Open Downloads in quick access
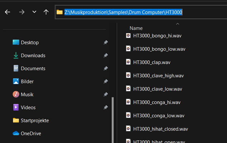227x143 pixels. [29, 55]
